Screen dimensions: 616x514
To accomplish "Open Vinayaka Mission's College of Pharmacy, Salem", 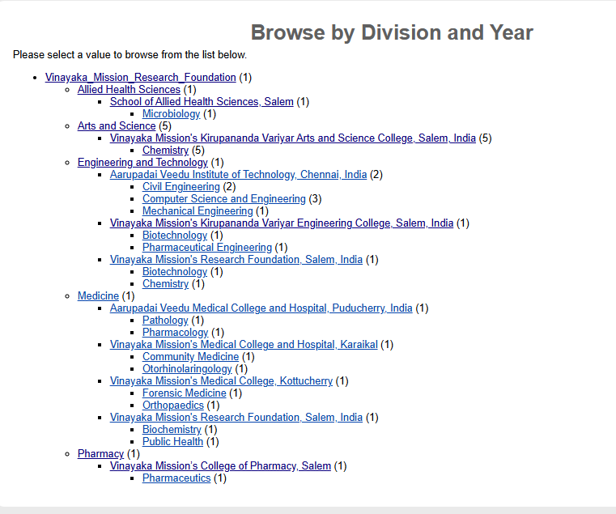I will [220, 466].
